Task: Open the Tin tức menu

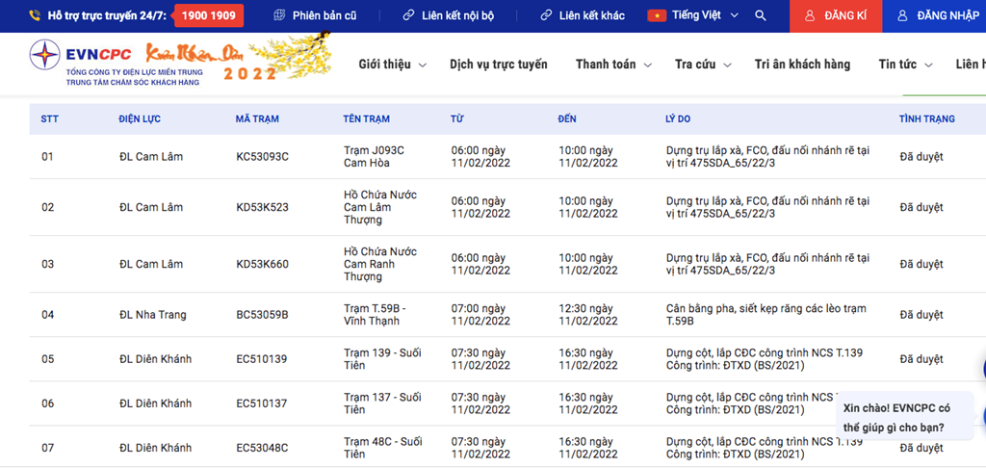Action: (904, 65)
